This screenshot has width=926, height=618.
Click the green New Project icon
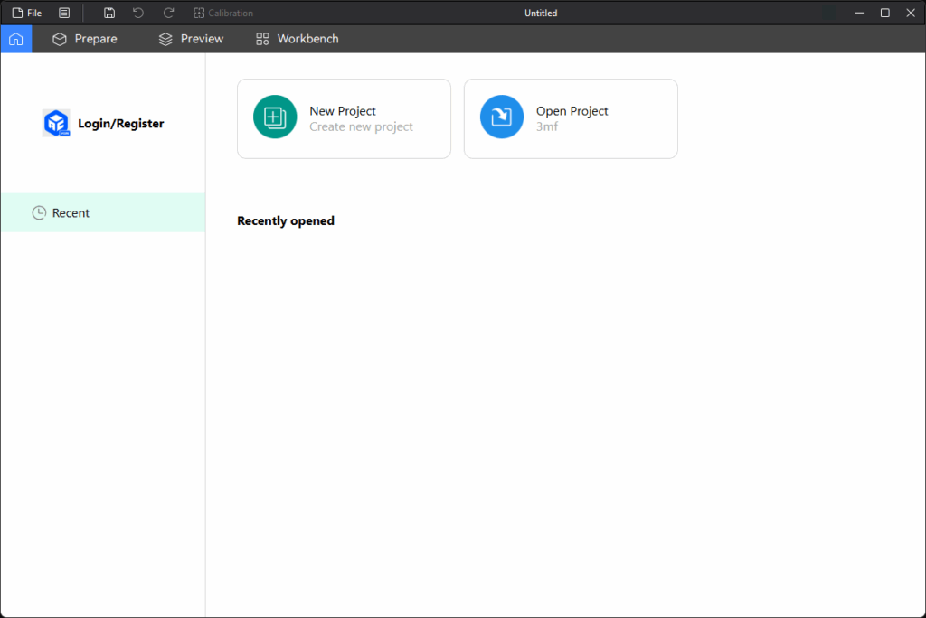tap(275, 117)
